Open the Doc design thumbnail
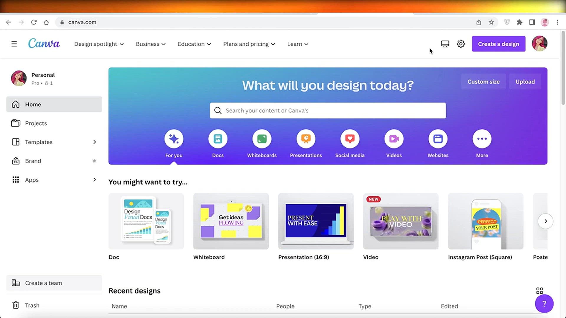Viewport: 566px width, 318px height. pos(146,221)
